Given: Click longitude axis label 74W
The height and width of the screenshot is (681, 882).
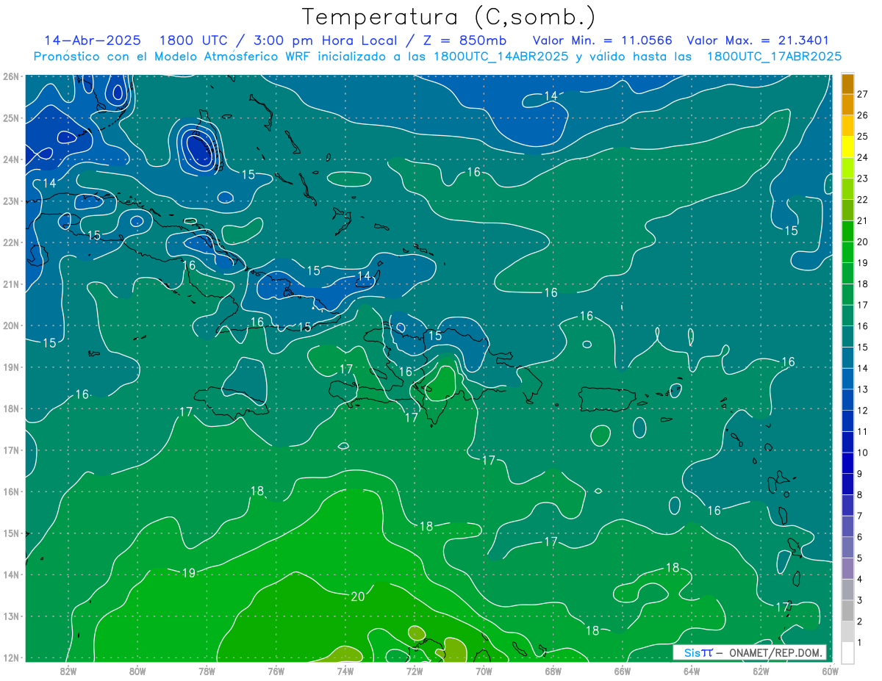Looking at the screenshot, I should coord(345,671).
